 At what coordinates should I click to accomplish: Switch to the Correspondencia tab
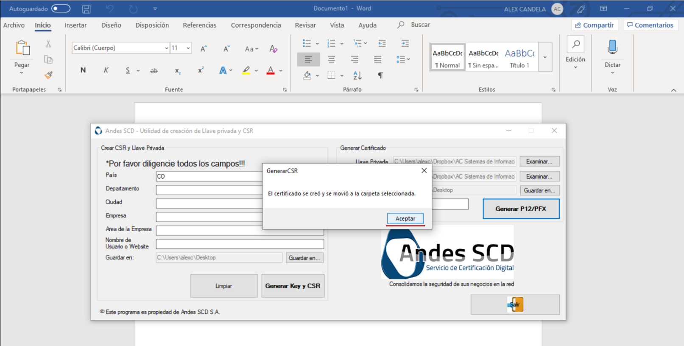[x=256, y=25]
